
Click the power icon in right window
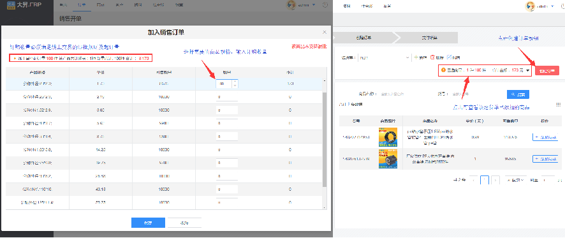563,6
